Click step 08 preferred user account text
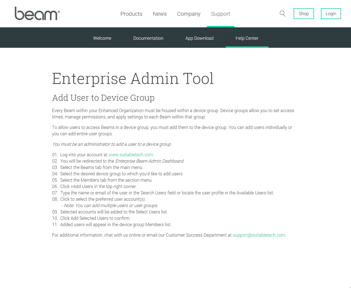The image size is (351, 288). [99, 199]
